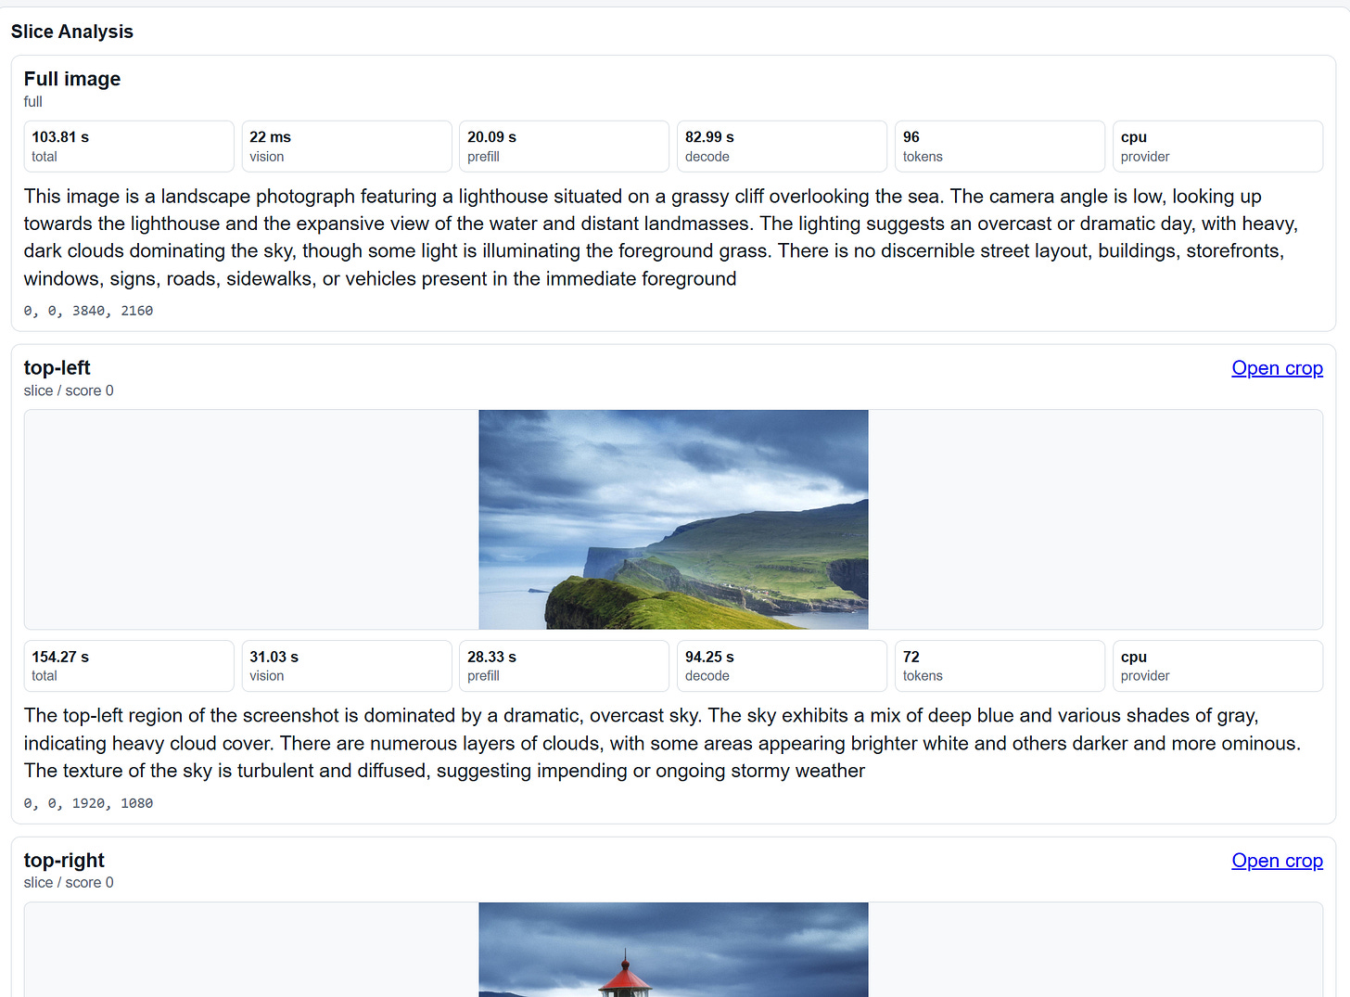Select the 'Slice Analysis' heading
This screenshot has height=997, width=1350.
72,32
